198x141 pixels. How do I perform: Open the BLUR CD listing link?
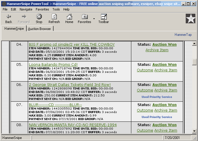(55, 105)
